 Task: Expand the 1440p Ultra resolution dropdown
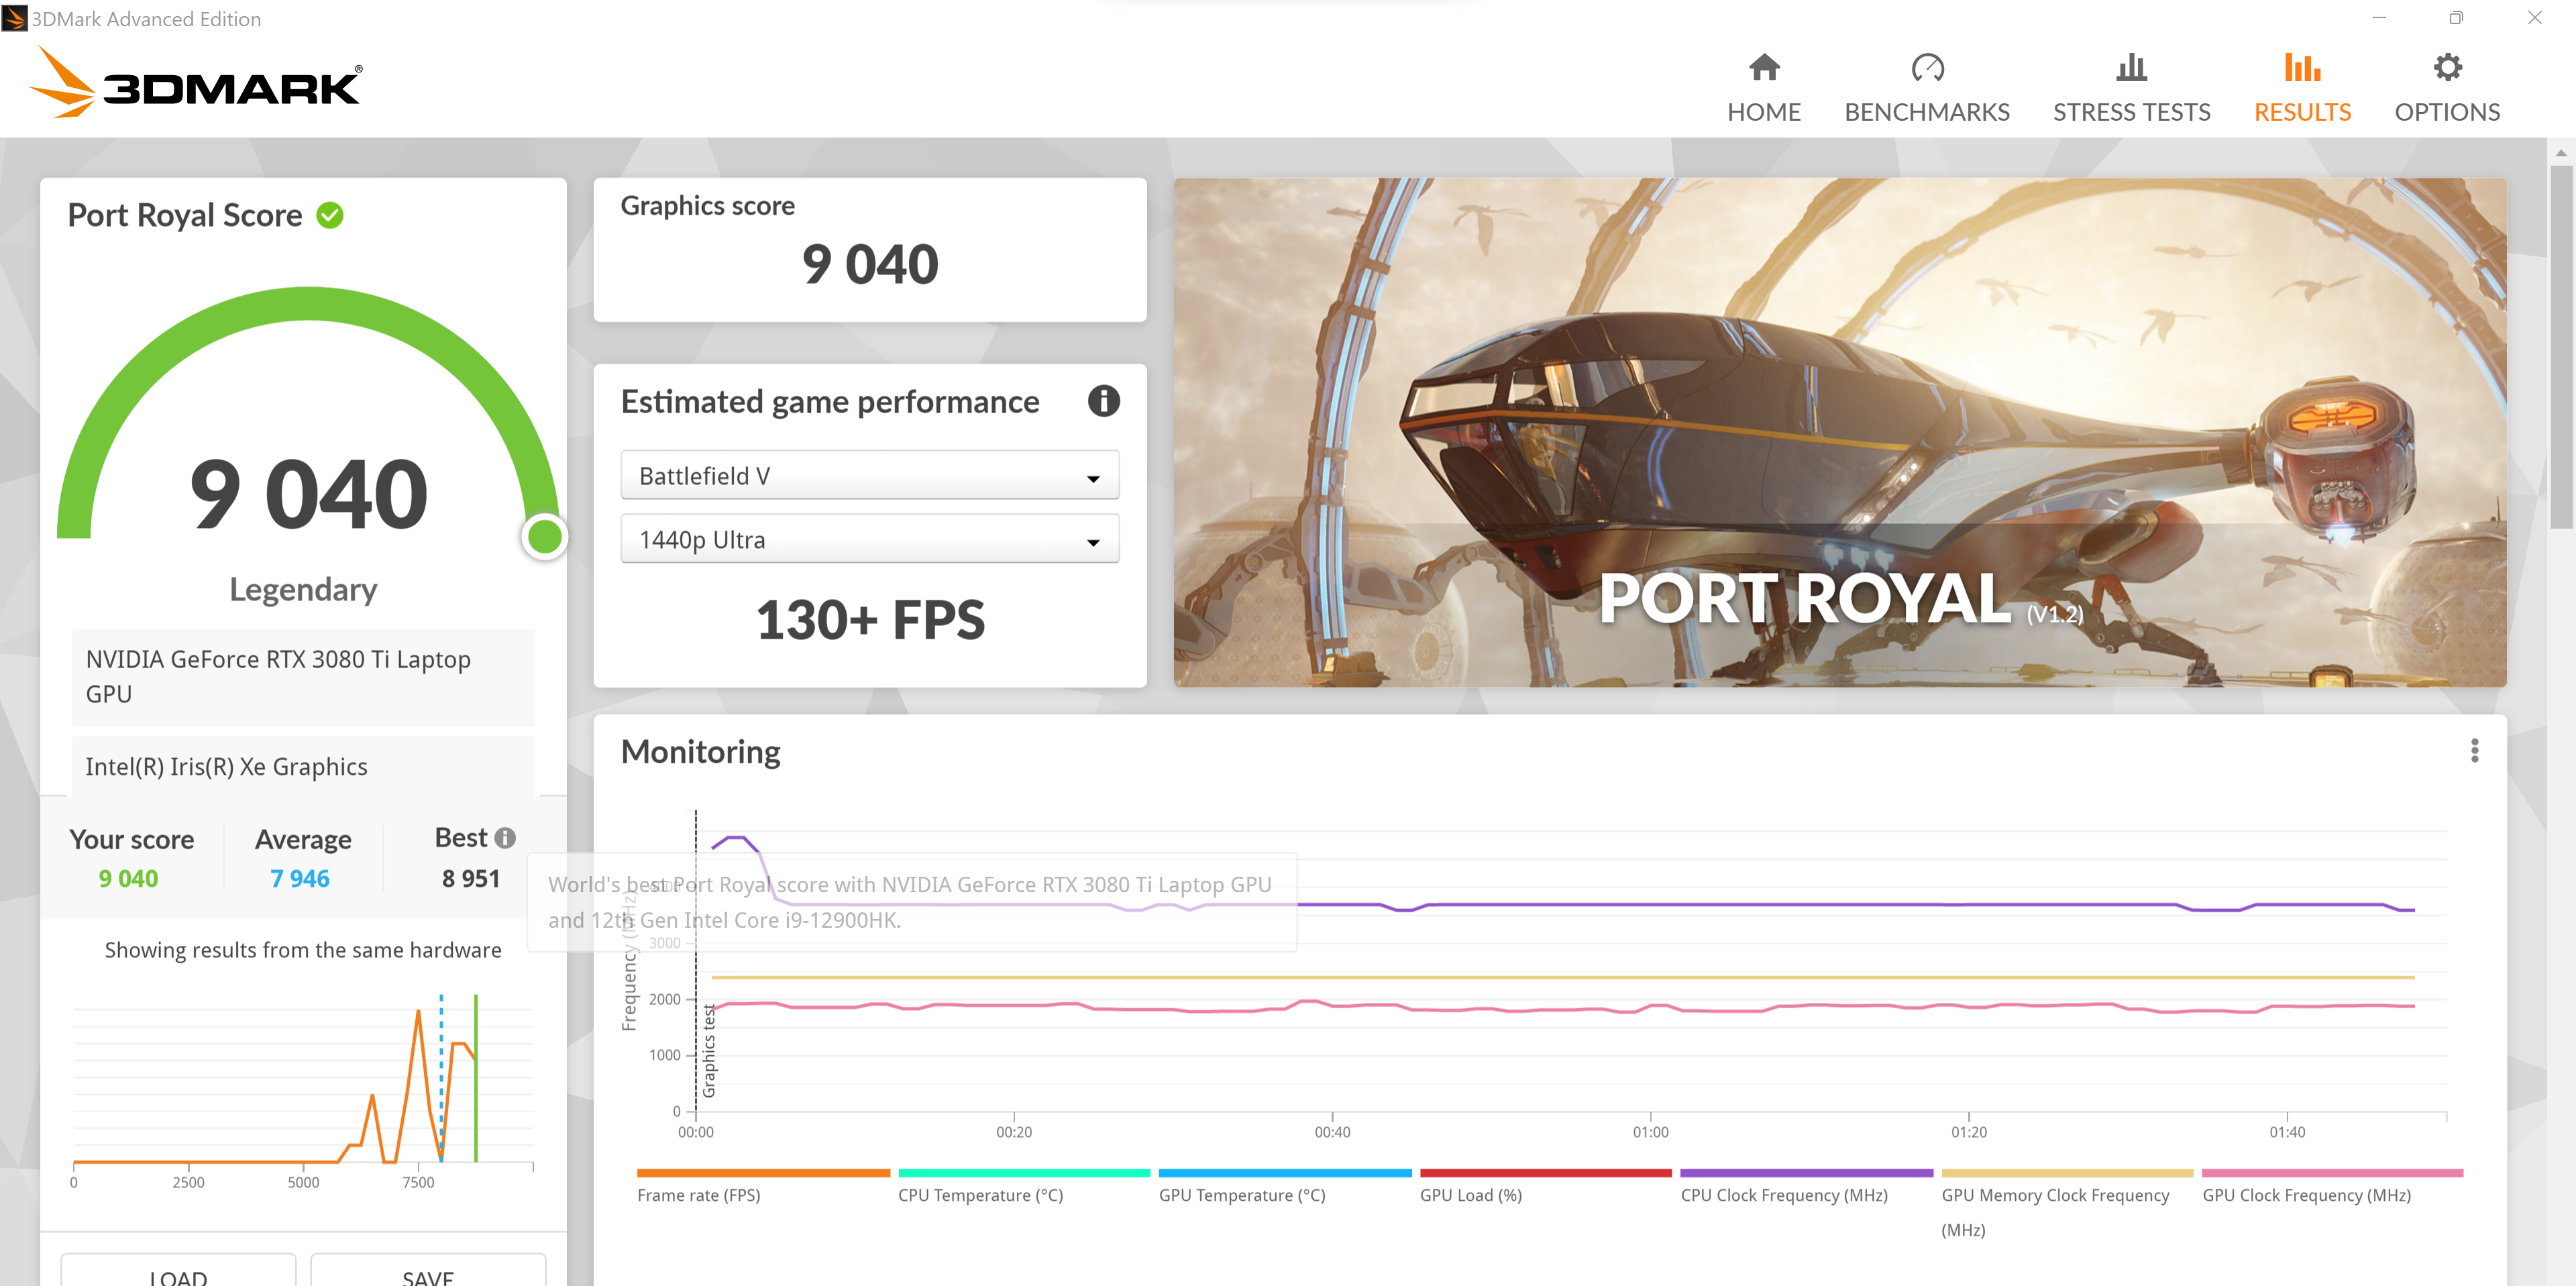pos(869,540)
